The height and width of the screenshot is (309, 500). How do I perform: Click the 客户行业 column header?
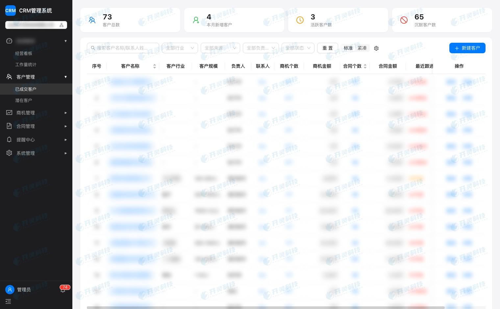[x=176, y=66]
